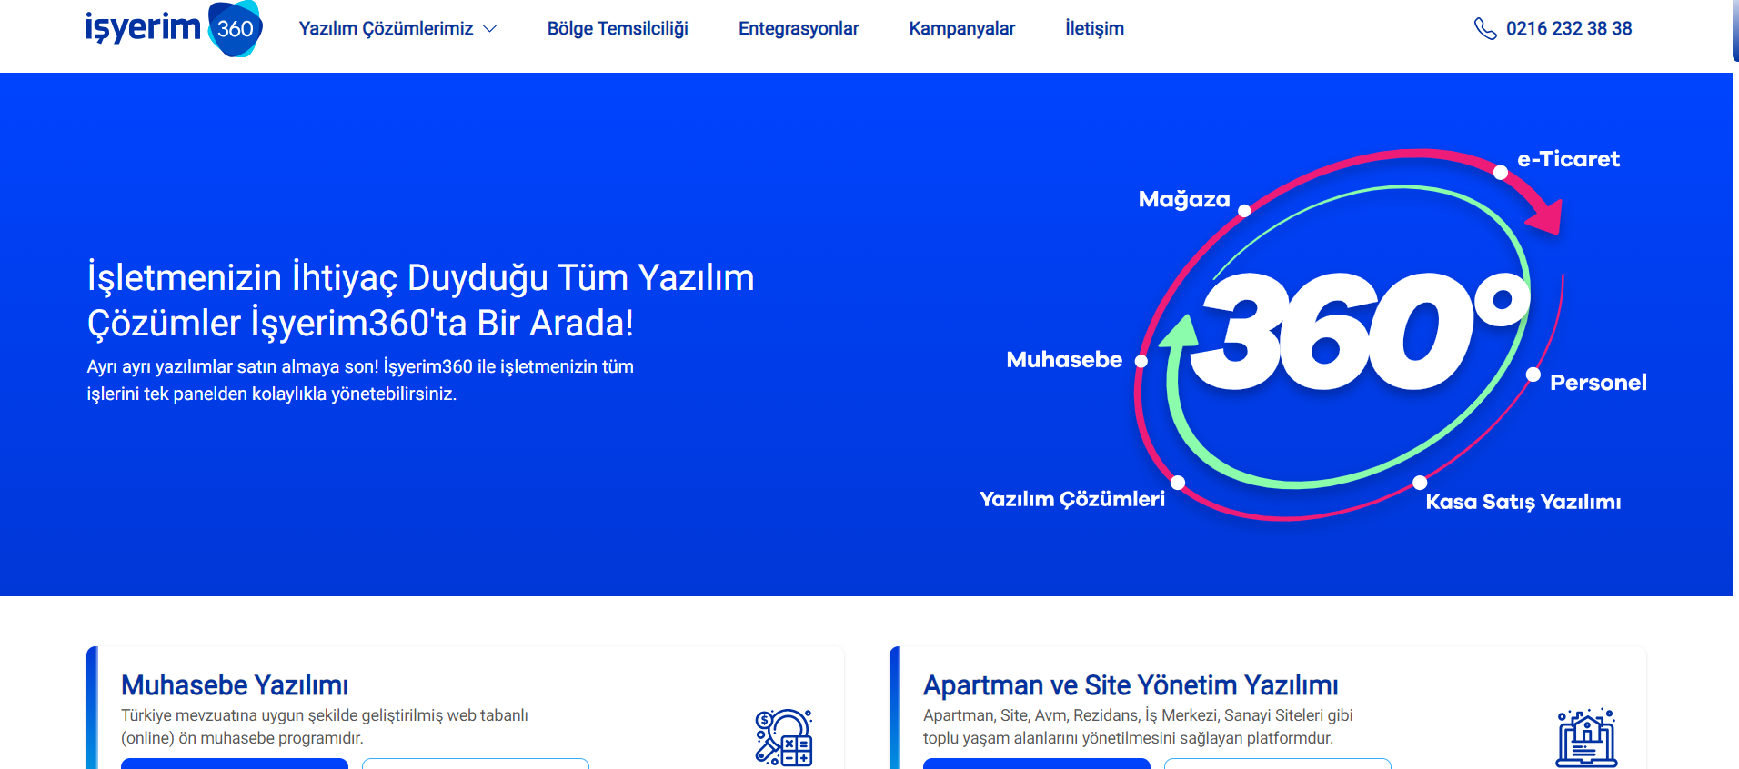The image size is (1739, 769).
Task: Click the apartment building icon
Action: click(x=1586, y=737)
